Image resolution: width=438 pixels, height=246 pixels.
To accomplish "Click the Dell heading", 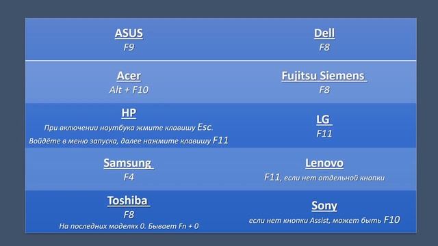I will pyautogui.click(x=324, y=33).
